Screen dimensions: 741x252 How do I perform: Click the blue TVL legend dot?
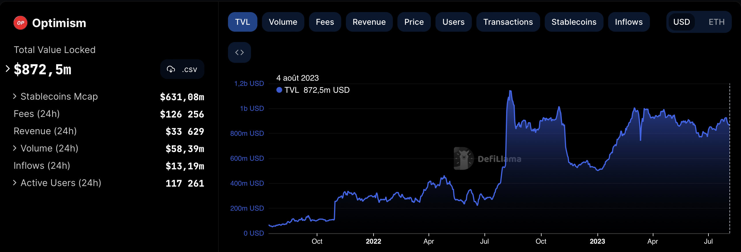(279, 90)
